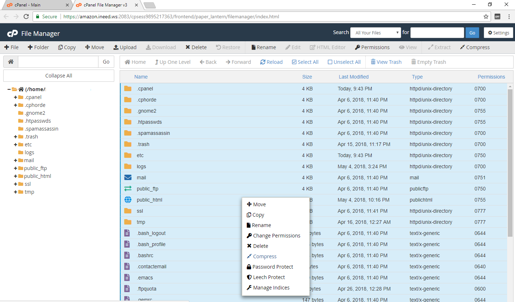Choose Change Permissions in context menu
Screen dimensions: 515x302
276,236
